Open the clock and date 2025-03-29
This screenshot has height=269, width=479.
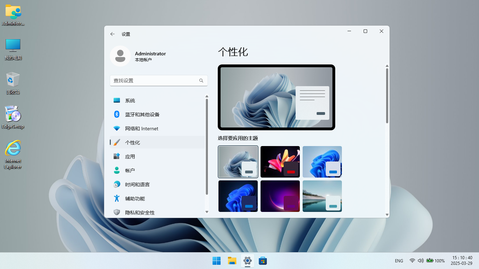click(x=461, y=261)
